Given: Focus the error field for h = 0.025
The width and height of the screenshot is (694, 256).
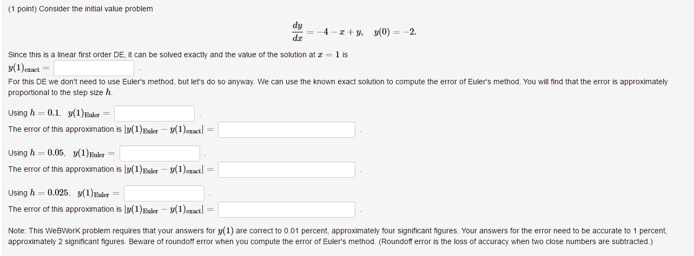Looking at the screenshot, I should 287,210.
